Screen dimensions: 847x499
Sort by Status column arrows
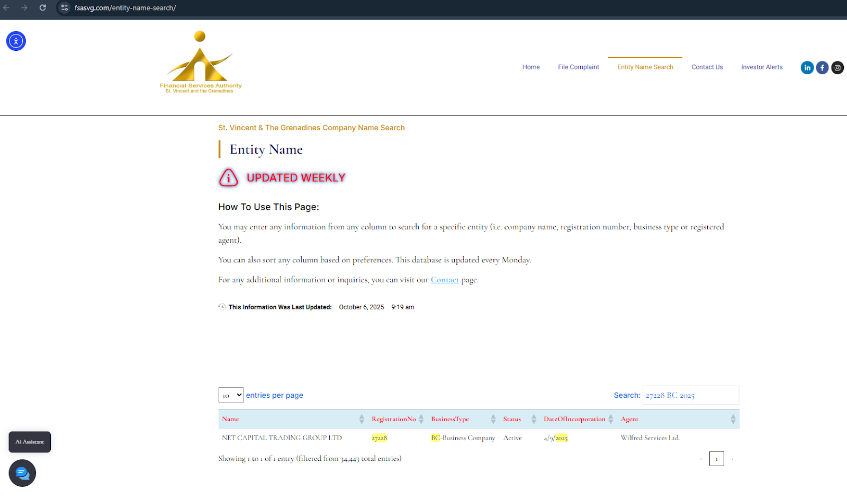tap(534, 419)
